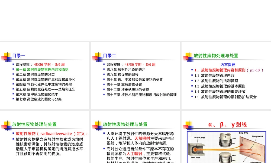Screen dimensions: 271x163
Task: Click the text 第四章 气载和液体低中放废物的处理
Action: click(x=44, y=84)
